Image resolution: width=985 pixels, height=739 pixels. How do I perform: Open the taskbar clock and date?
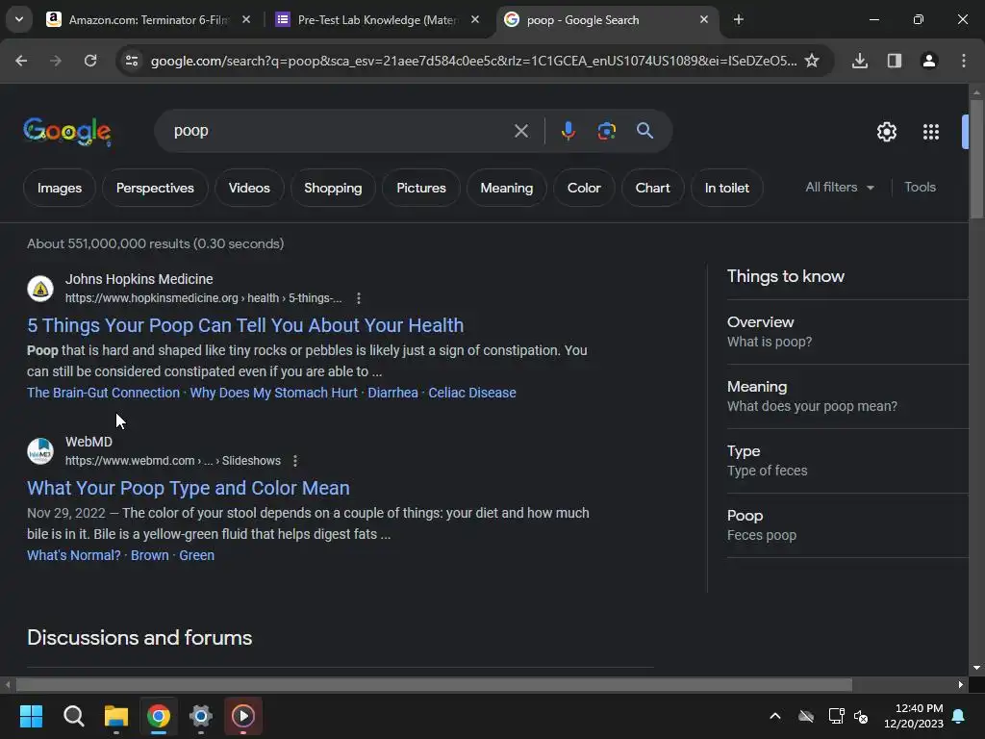pyautogui.click(x=914, y=716)
